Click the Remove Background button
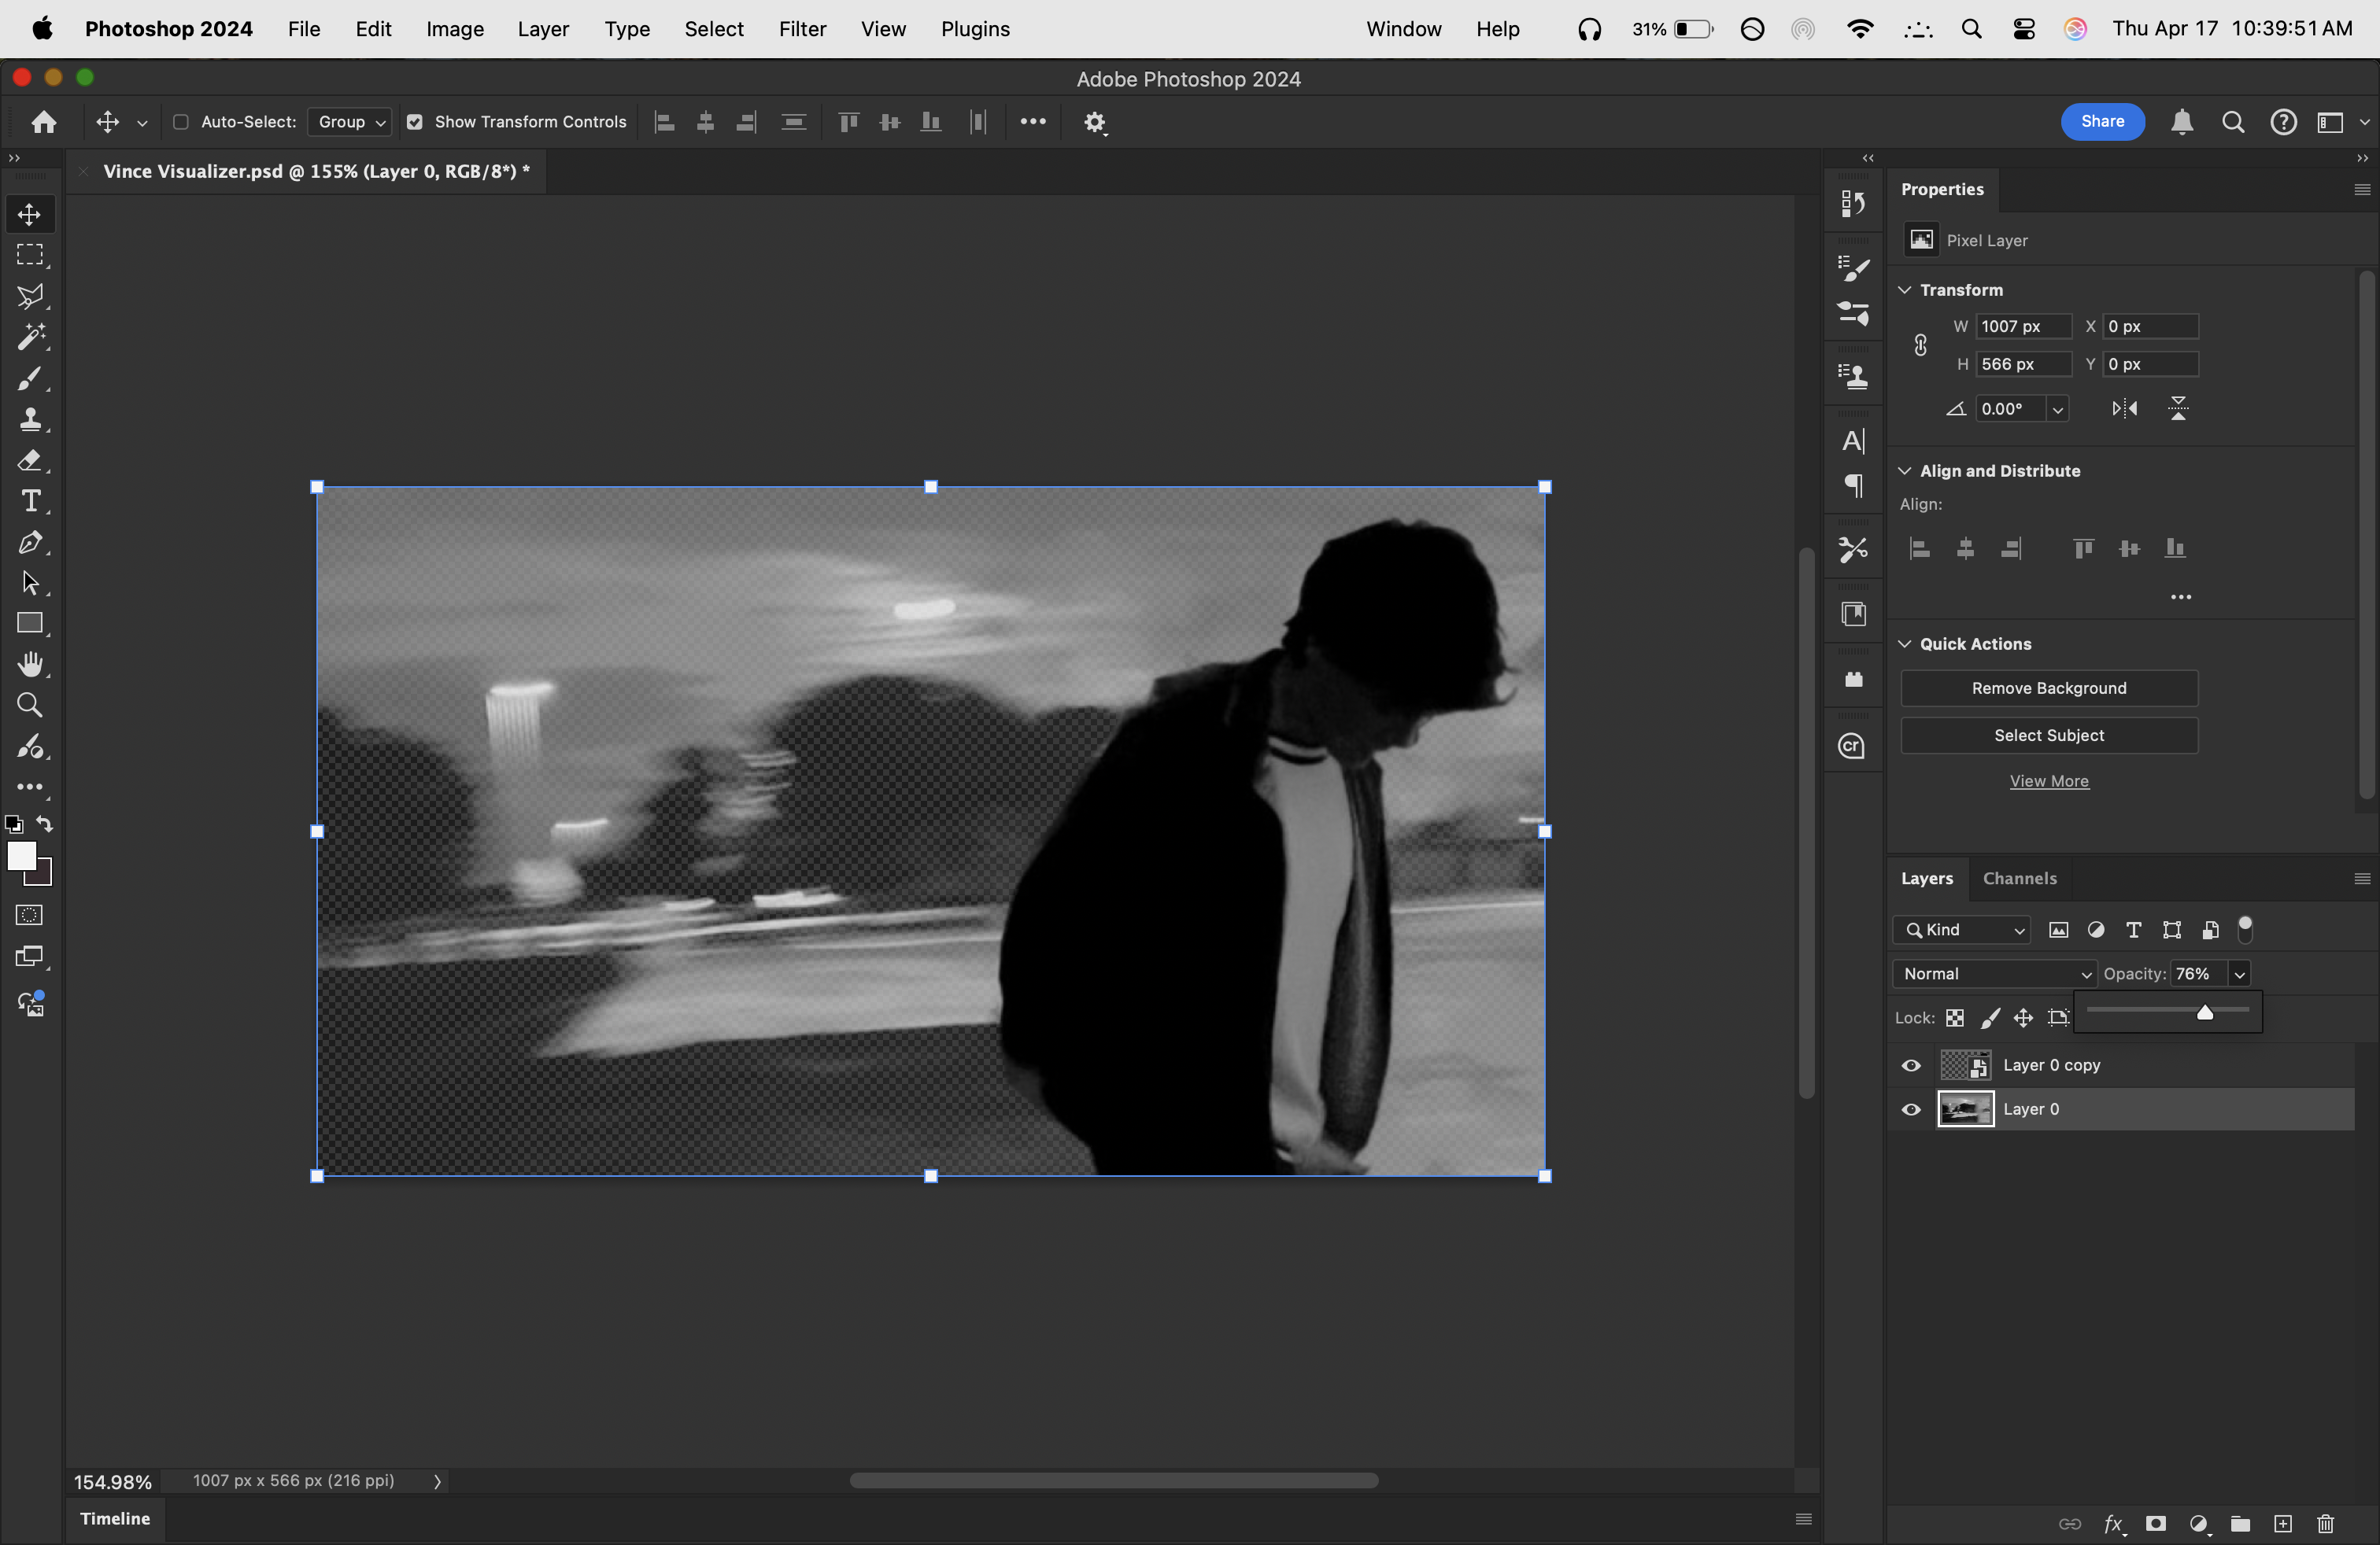Screen dimensions: 2380x1545 [x=2048, y=688]
